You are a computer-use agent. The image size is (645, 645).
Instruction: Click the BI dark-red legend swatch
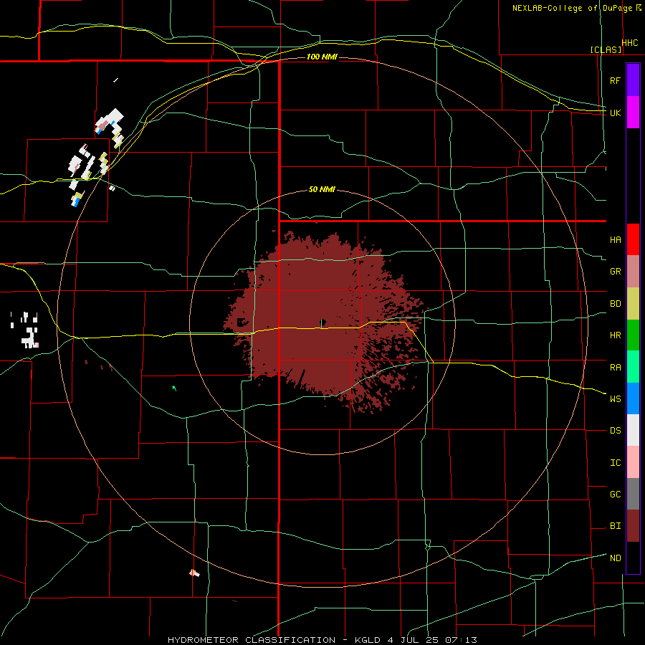click(x=633, y=525)
